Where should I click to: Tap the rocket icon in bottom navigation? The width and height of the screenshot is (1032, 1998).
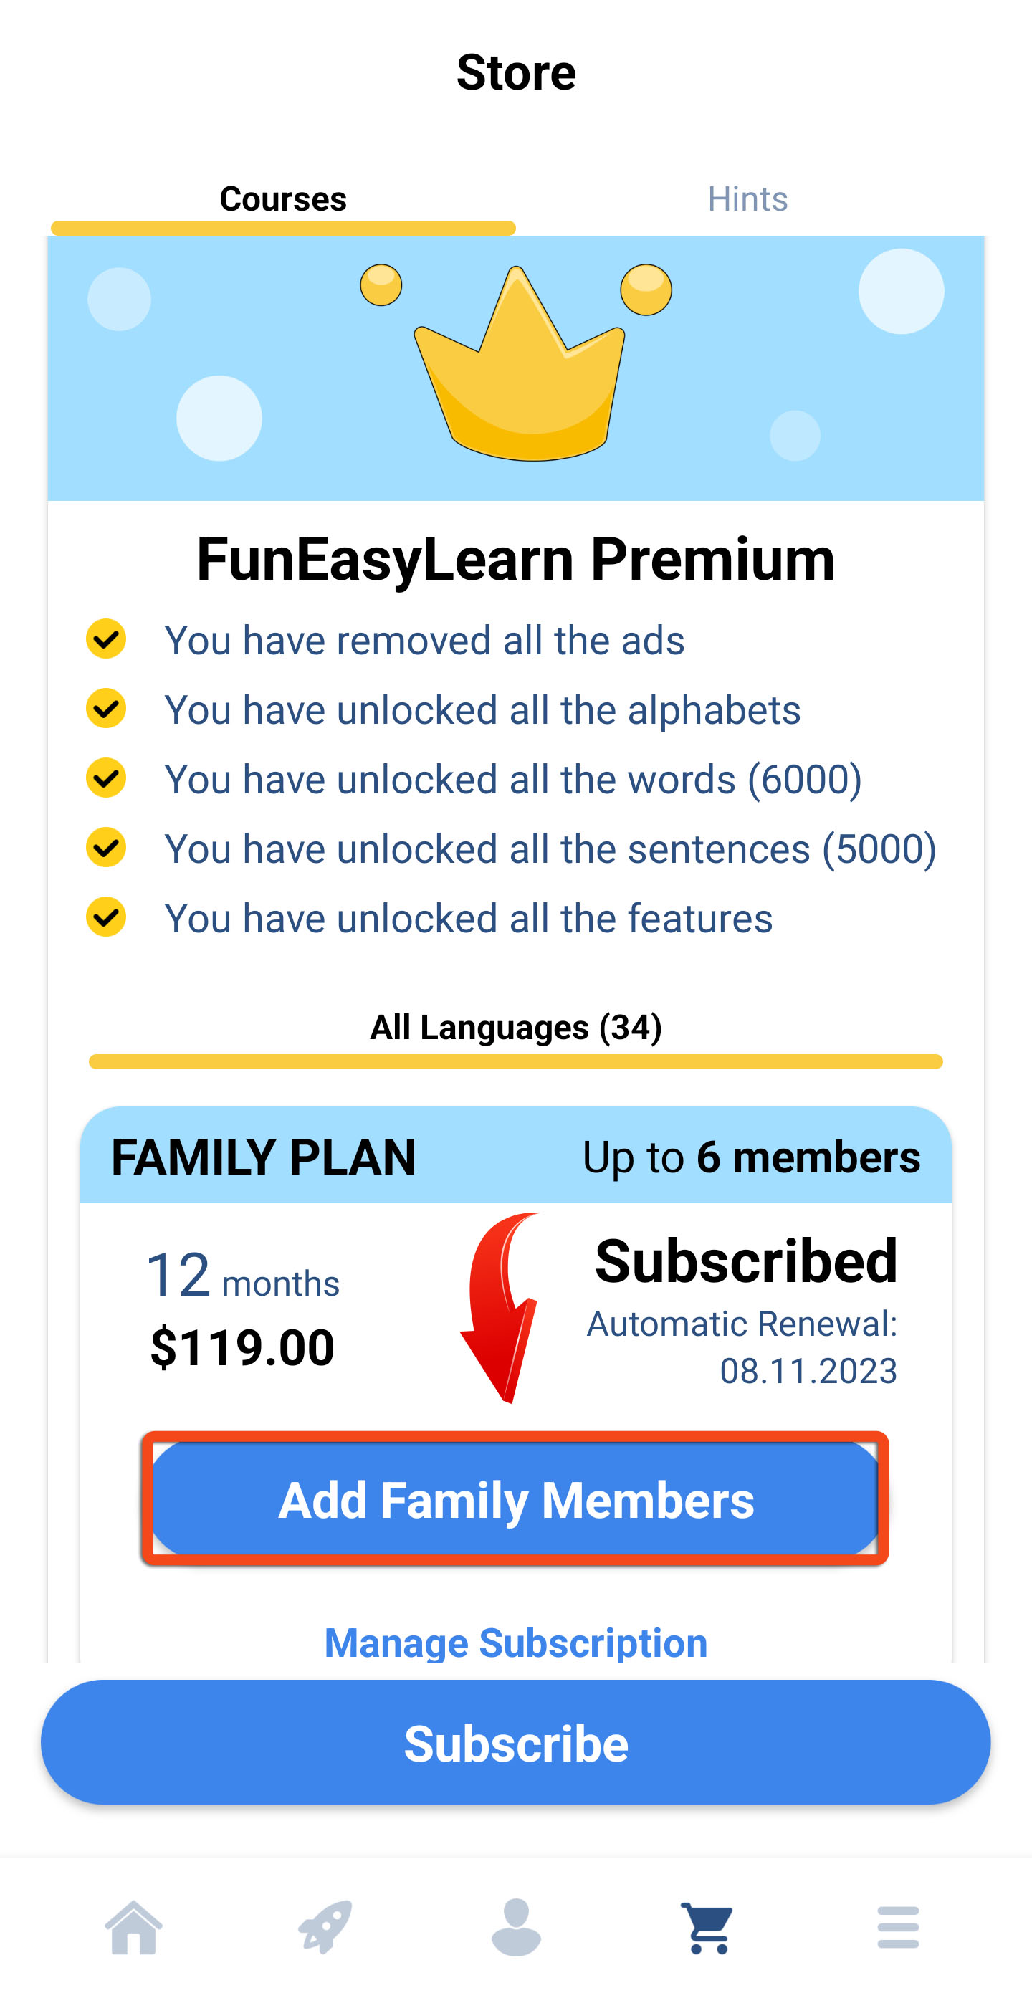click(325, 1928)
